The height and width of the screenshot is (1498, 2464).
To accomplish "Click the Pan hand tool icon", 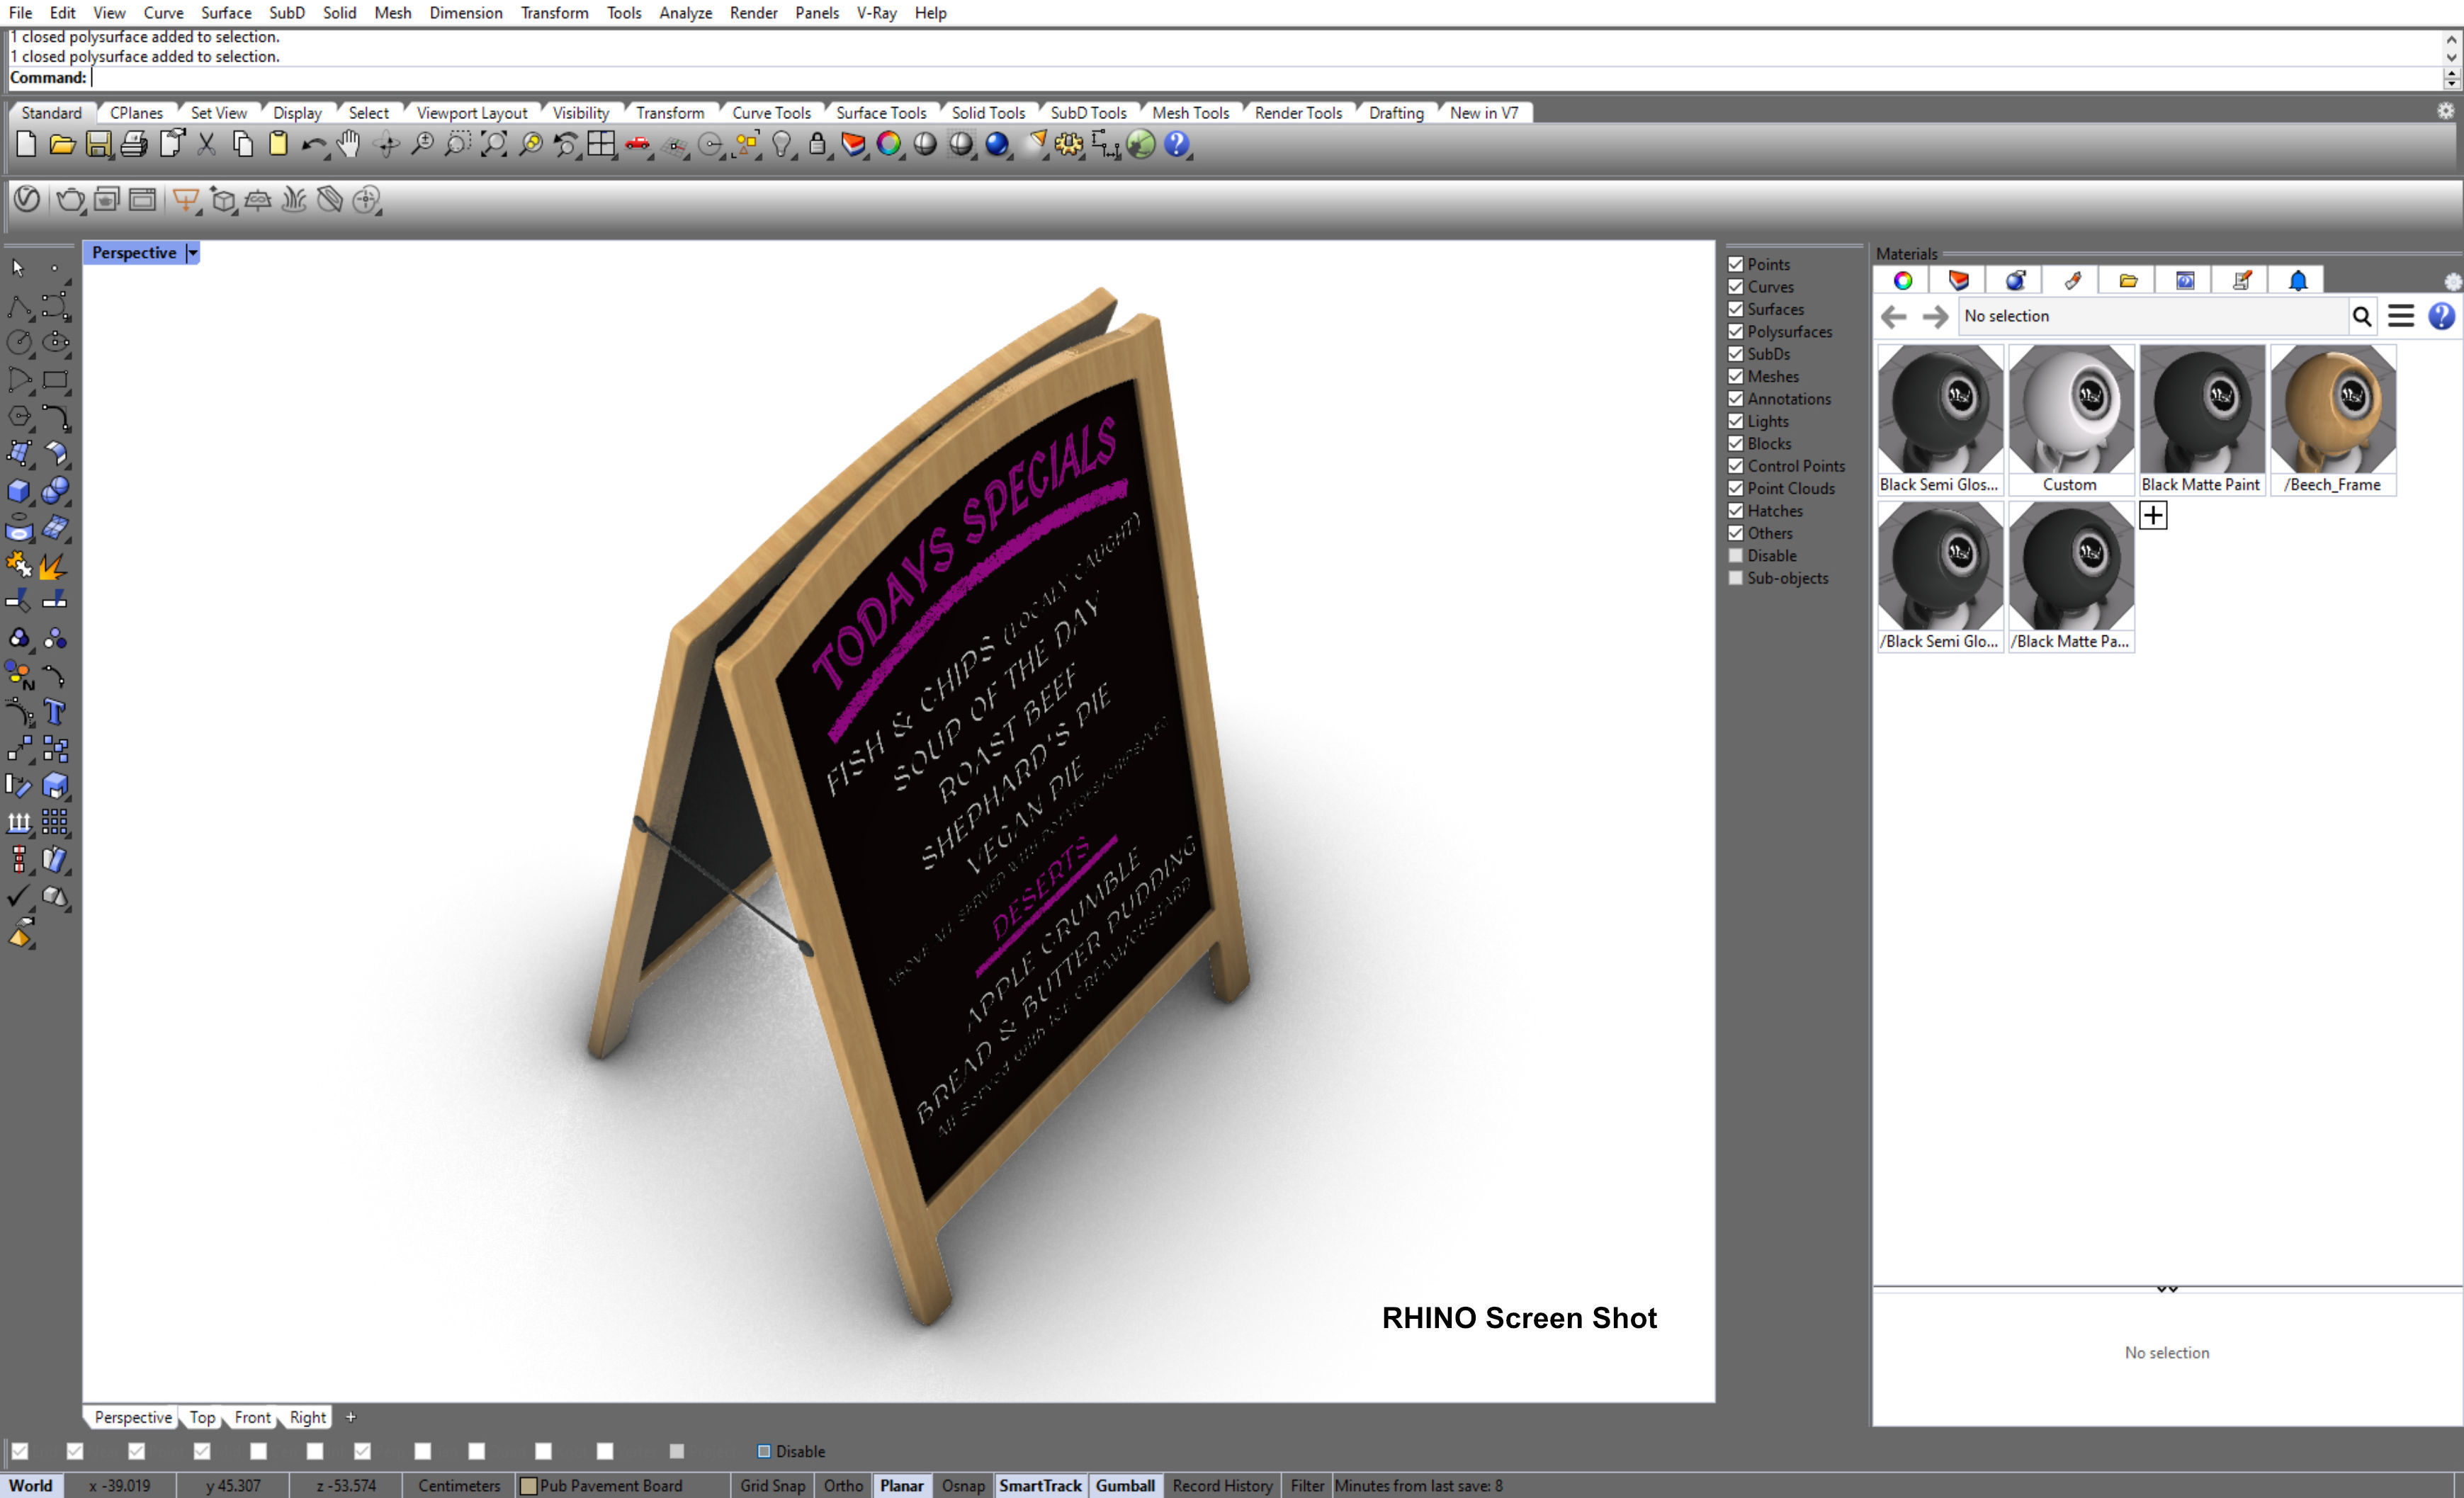I will click(348, 144).
